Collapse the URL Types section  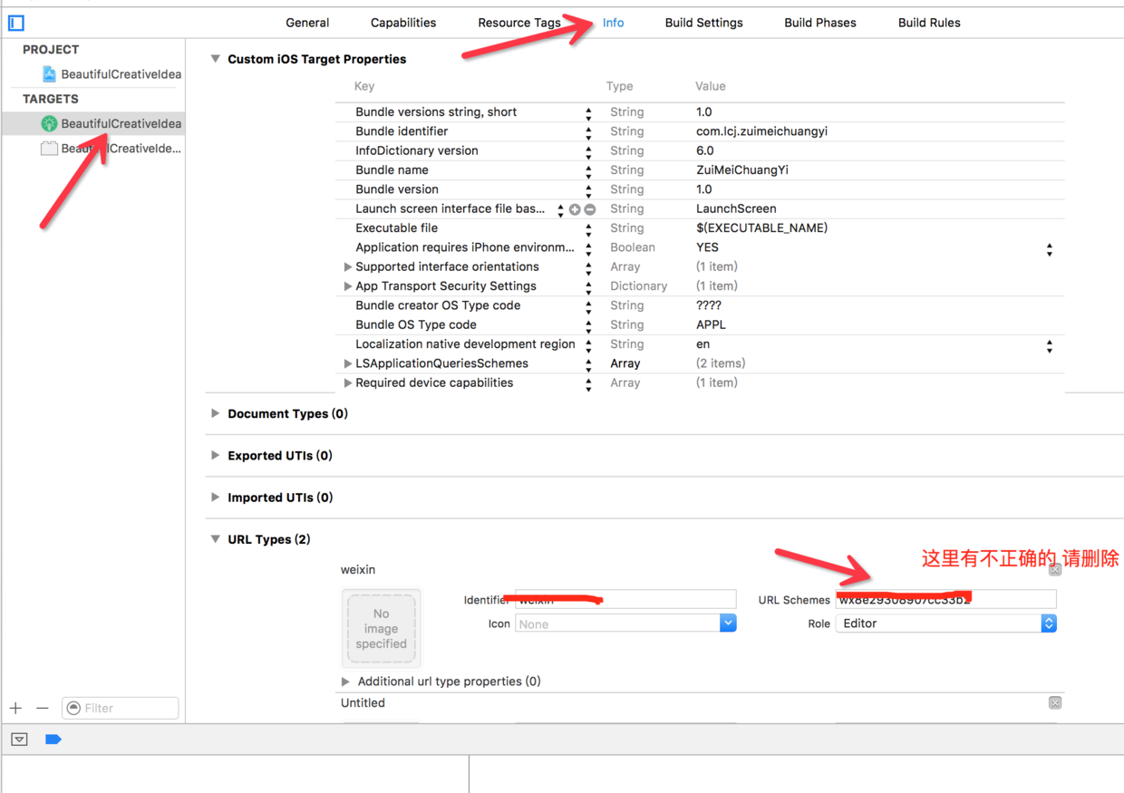point(215,539)
